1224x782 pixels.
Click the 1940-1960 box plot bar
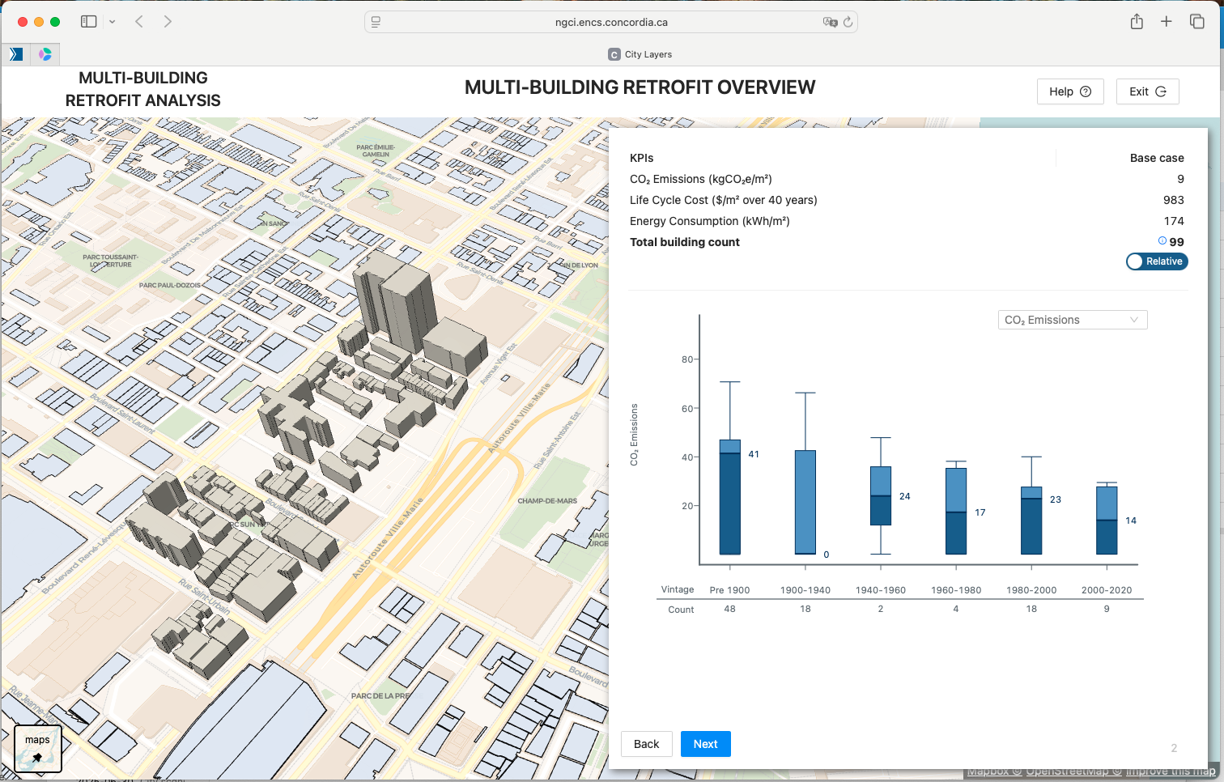881,495
